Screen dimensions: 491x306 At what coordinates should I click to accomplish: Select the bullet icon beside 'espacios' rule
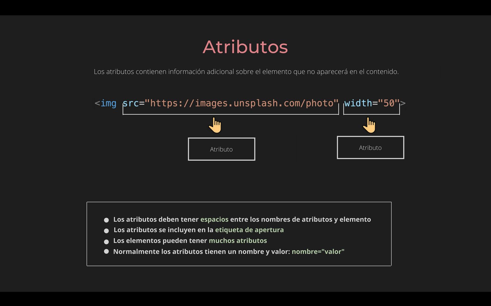(x=106, y=220)
